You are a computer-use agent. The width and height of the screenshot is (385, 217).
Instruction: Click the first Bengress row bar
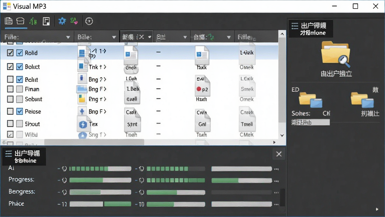(100, 192)
